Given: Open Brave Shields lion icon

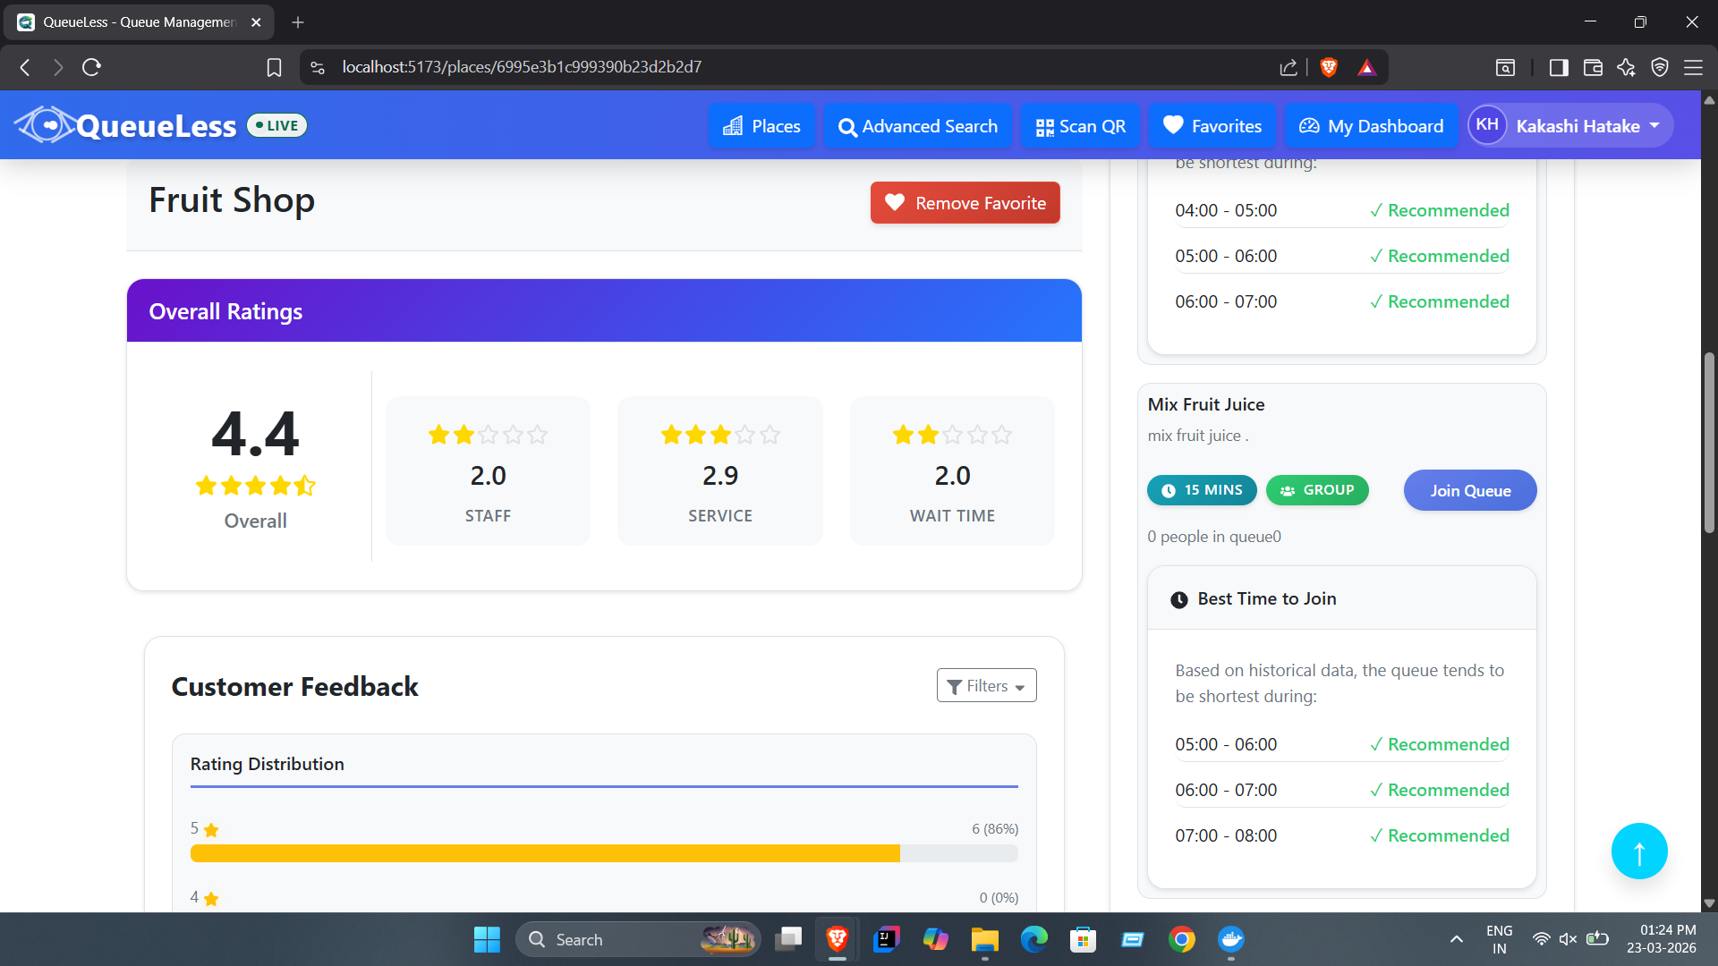Looking at the screenshot, I should tap(1329, 67).
